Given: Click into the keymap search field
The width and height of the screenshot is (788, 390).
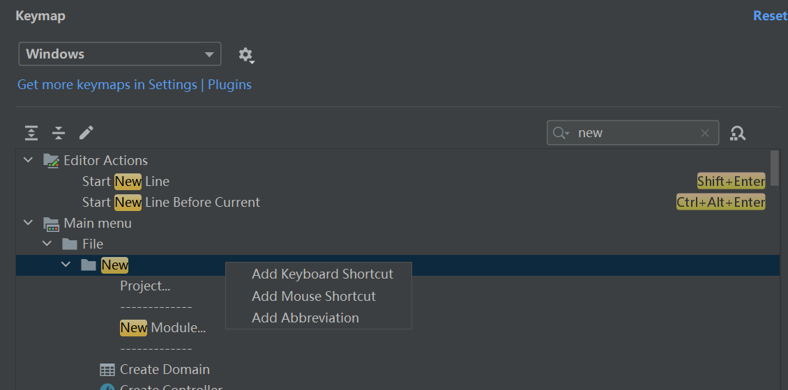Looking at the screenshot, I should click(635, 133).
